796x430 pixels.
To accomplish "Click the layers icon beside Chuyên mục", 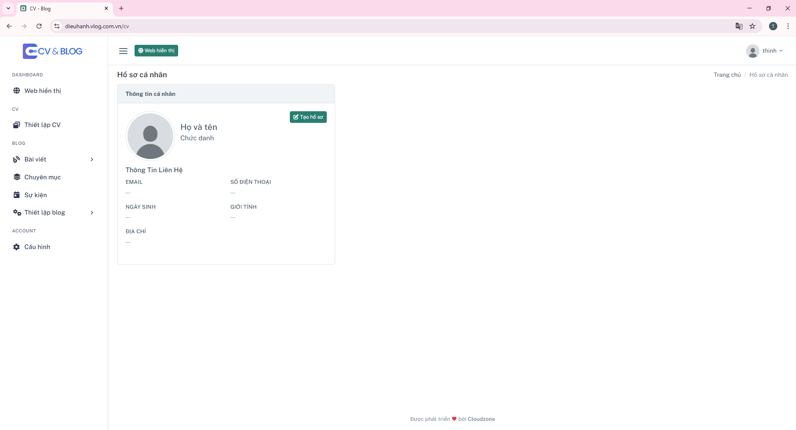I will [17, 177].
